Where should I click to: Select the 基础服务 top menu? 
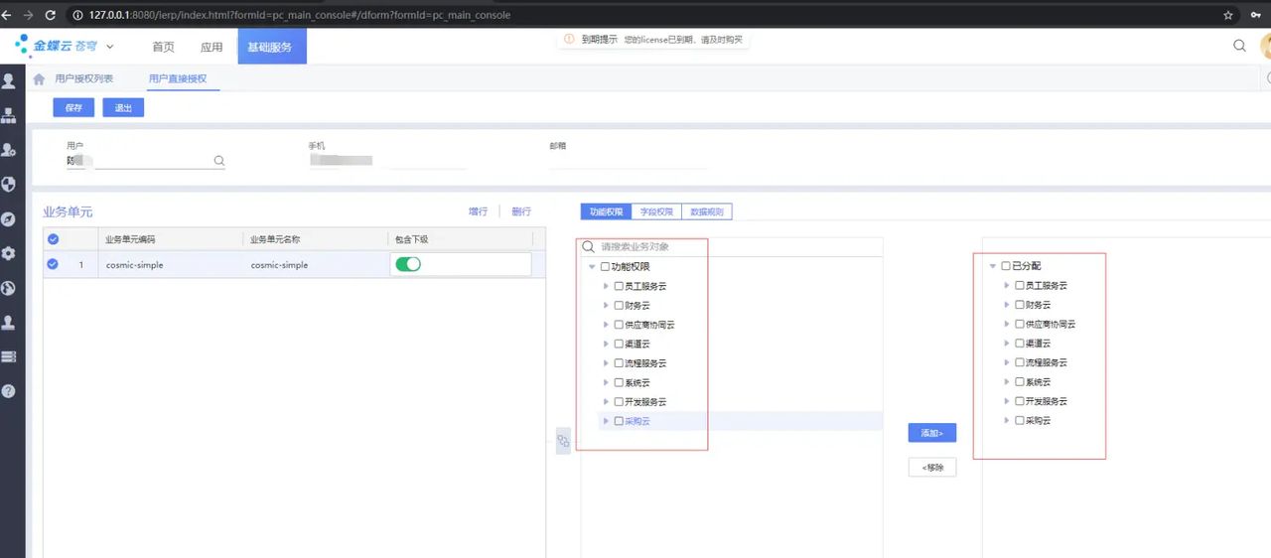(272, 47)
